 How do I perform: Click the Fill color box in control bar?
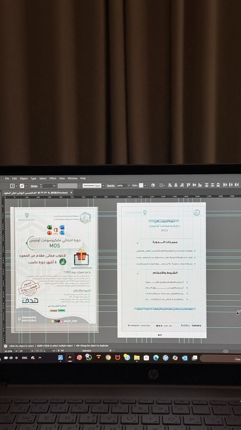[x=12, y=186]
